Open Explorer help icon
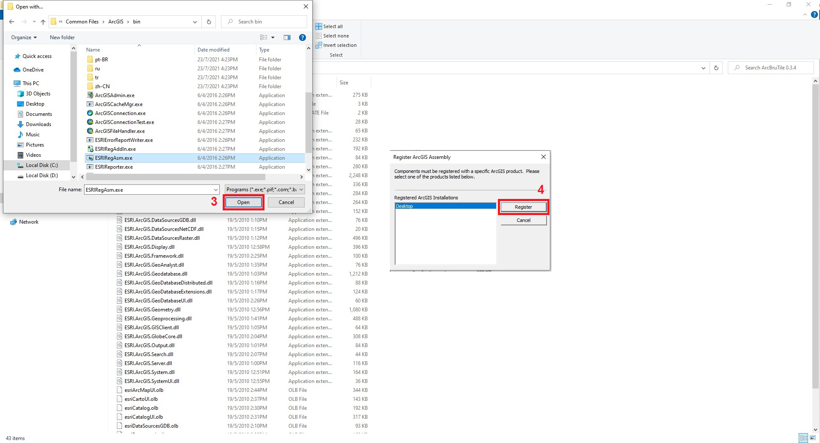Screen dimensions: 820x443 814,15
